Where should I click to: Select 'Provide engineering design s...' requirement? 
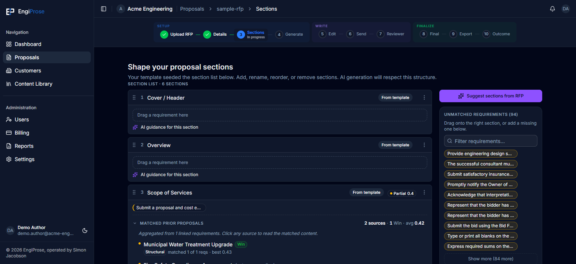(x=481, y=154)
